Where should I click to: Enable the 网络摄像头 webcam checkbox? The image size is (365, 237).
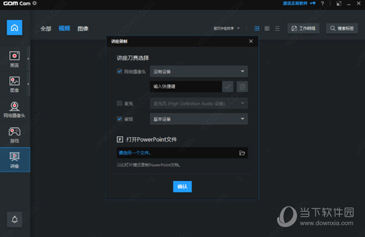pyautogui.click(x=119, y=71)
